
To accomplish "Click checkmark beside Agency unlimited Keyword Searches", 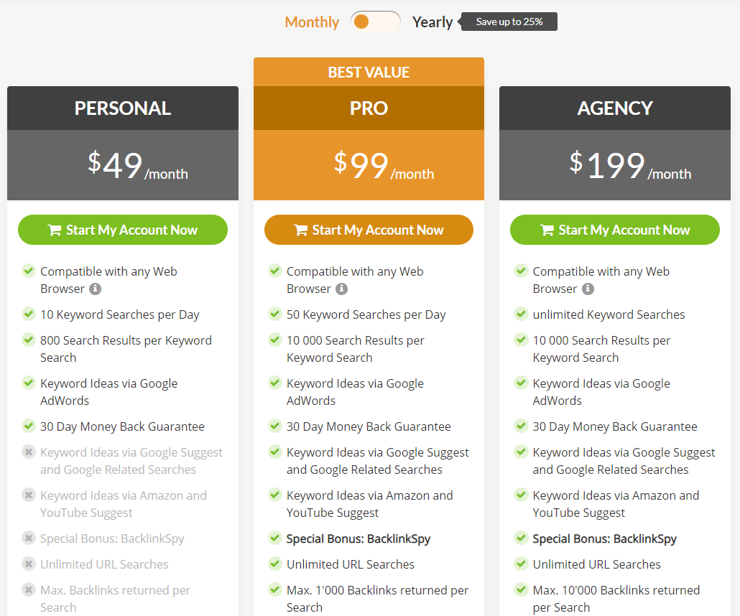I will tap(521, 314).
